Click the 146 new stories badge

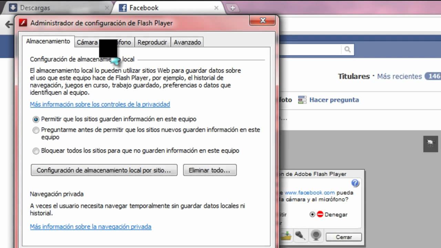click(433, 76)
